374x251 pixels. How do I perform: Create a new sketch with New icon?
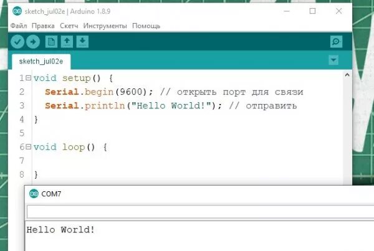pos(51,42)
